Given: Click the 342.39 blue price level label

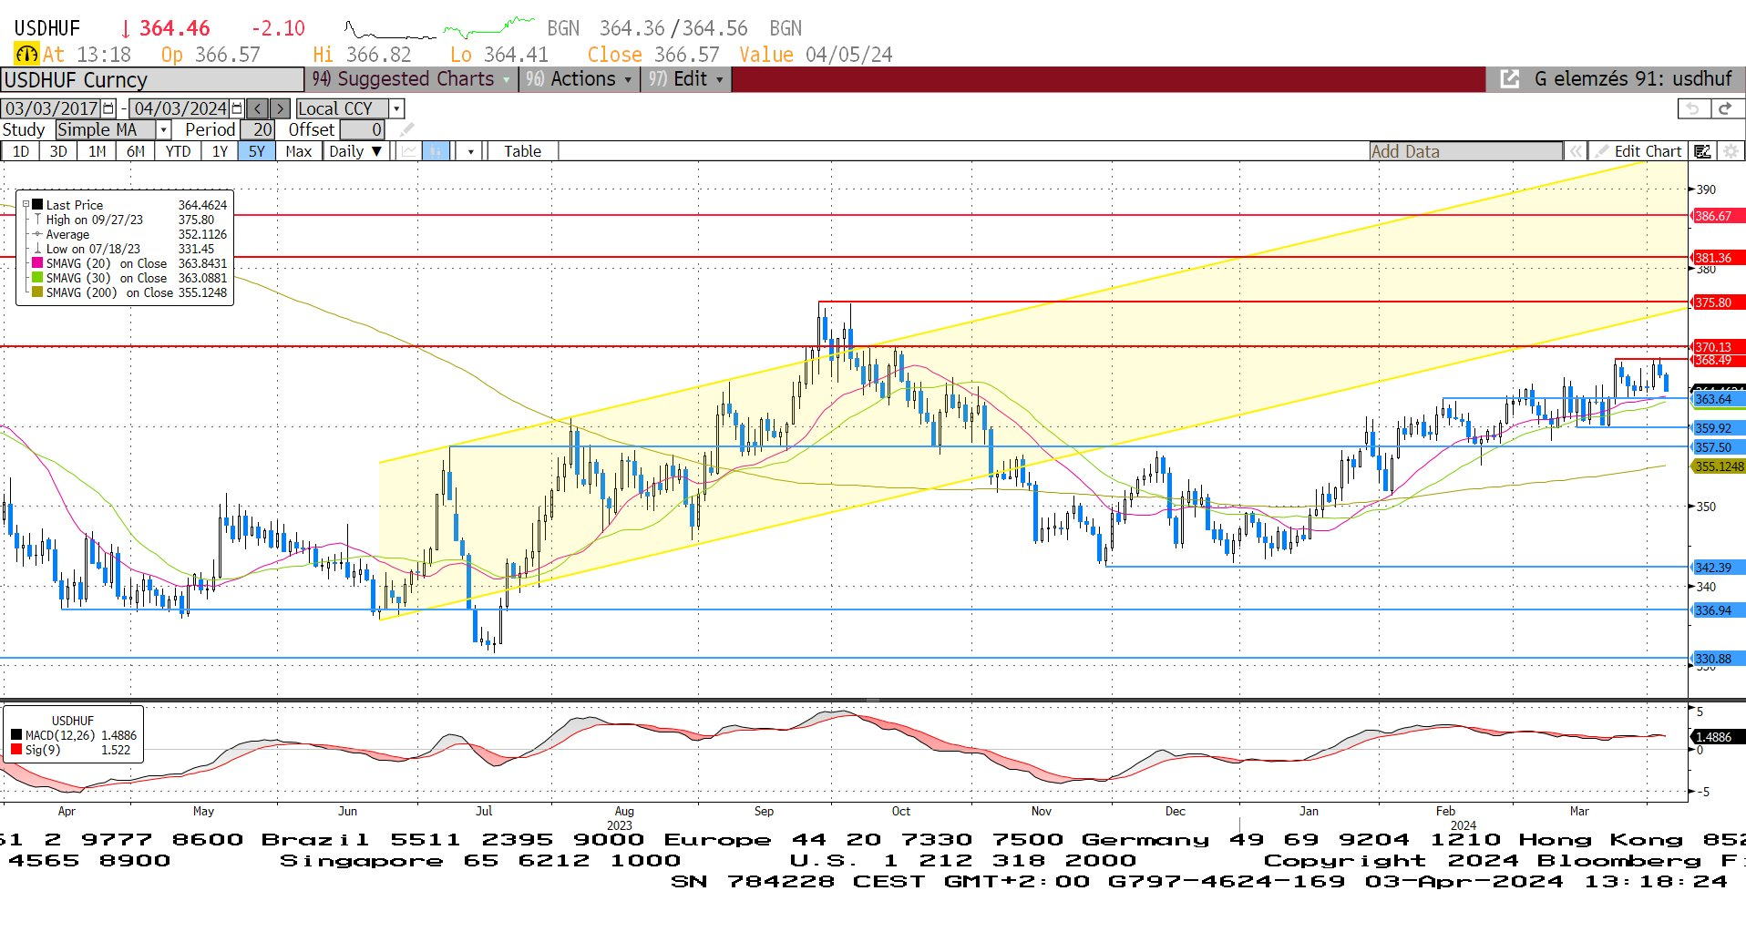Looking at the screenshot, I should [x=1717, y=568].
